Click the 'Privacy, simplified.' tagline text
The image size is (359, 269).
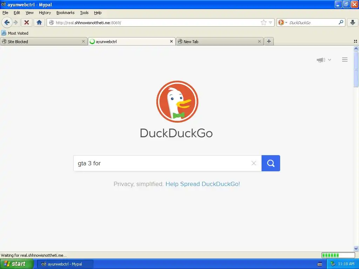[x=138, y=184]
